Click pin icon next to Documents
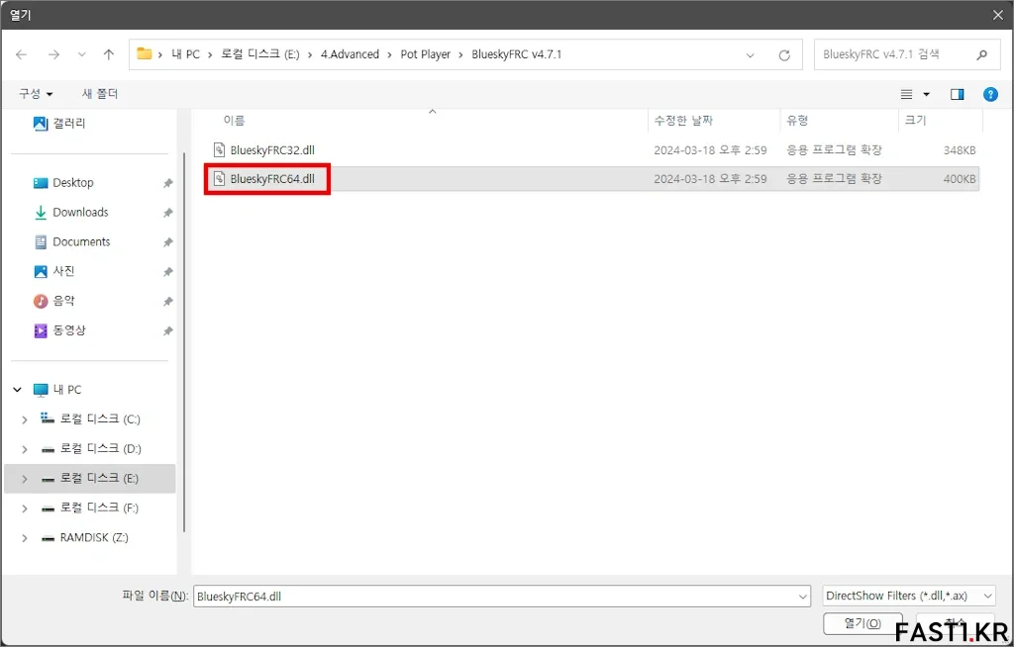The image size is (1014, 647). click(167, 242)
